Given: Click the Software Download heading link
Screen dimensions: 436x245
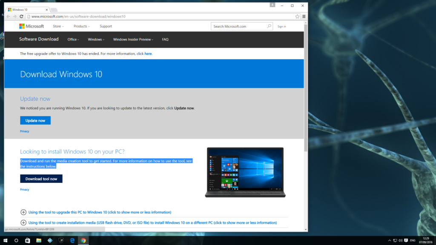Looking at the screenshot, I should click(x=39, y=39).
